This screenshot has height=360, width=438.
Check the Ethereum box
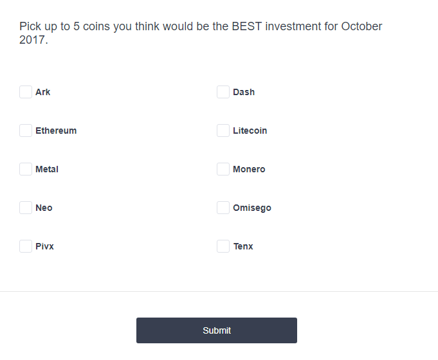(x=26, y=130)
